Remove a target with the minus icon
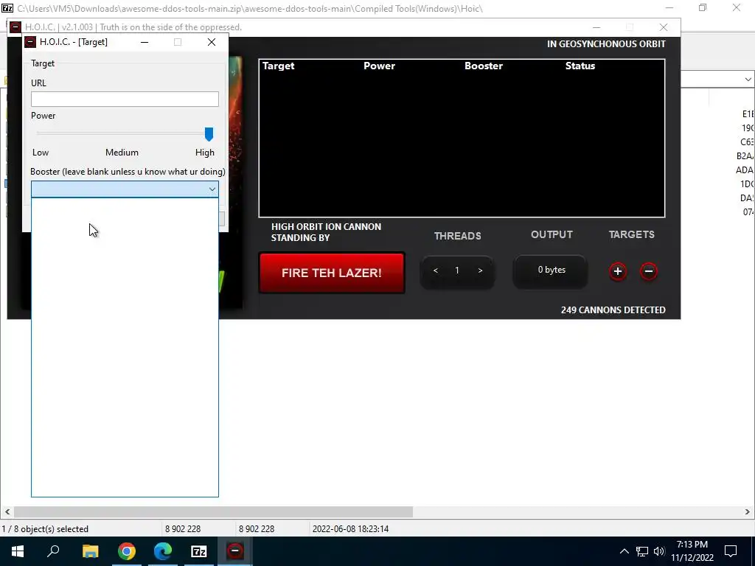This screenshot has height=566, width=755. coord(649,271)
